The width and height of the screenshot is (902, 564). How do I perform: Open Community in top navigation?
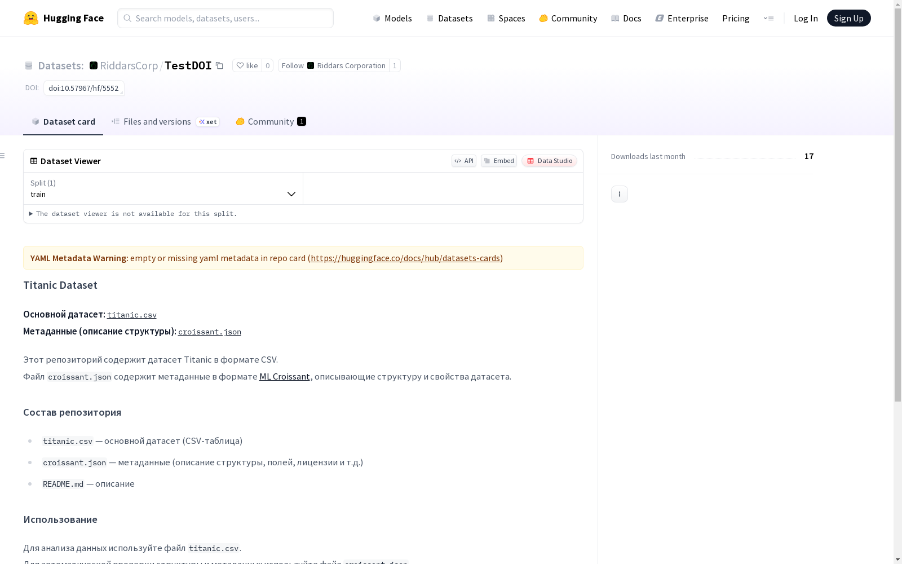568,18
